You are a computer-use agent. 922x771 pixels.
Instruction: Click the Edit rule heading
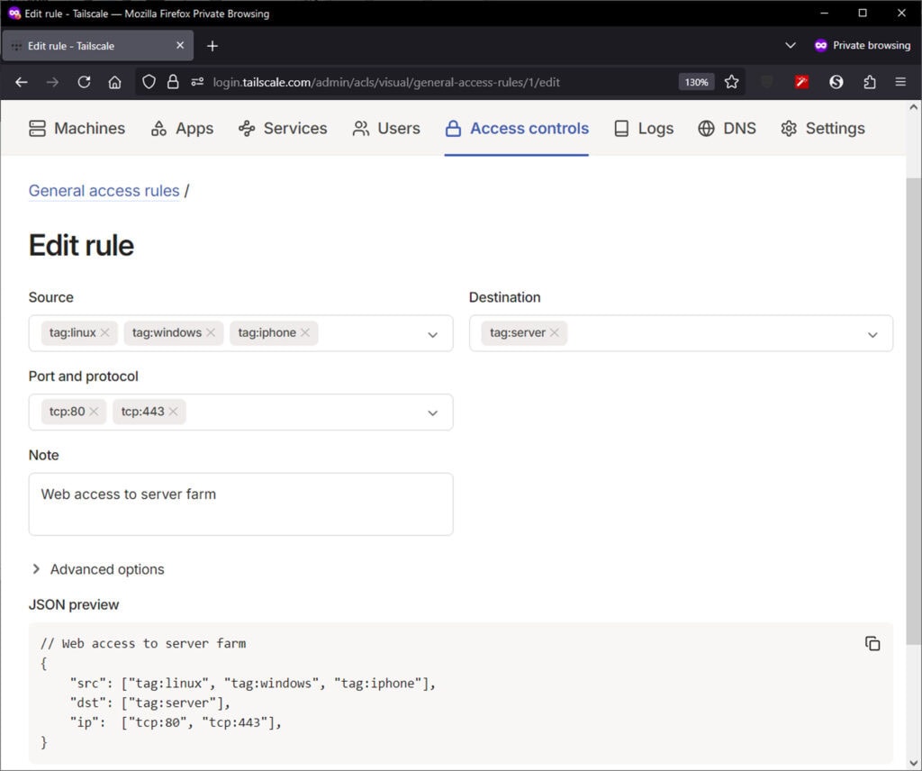(x=81, y=245)
